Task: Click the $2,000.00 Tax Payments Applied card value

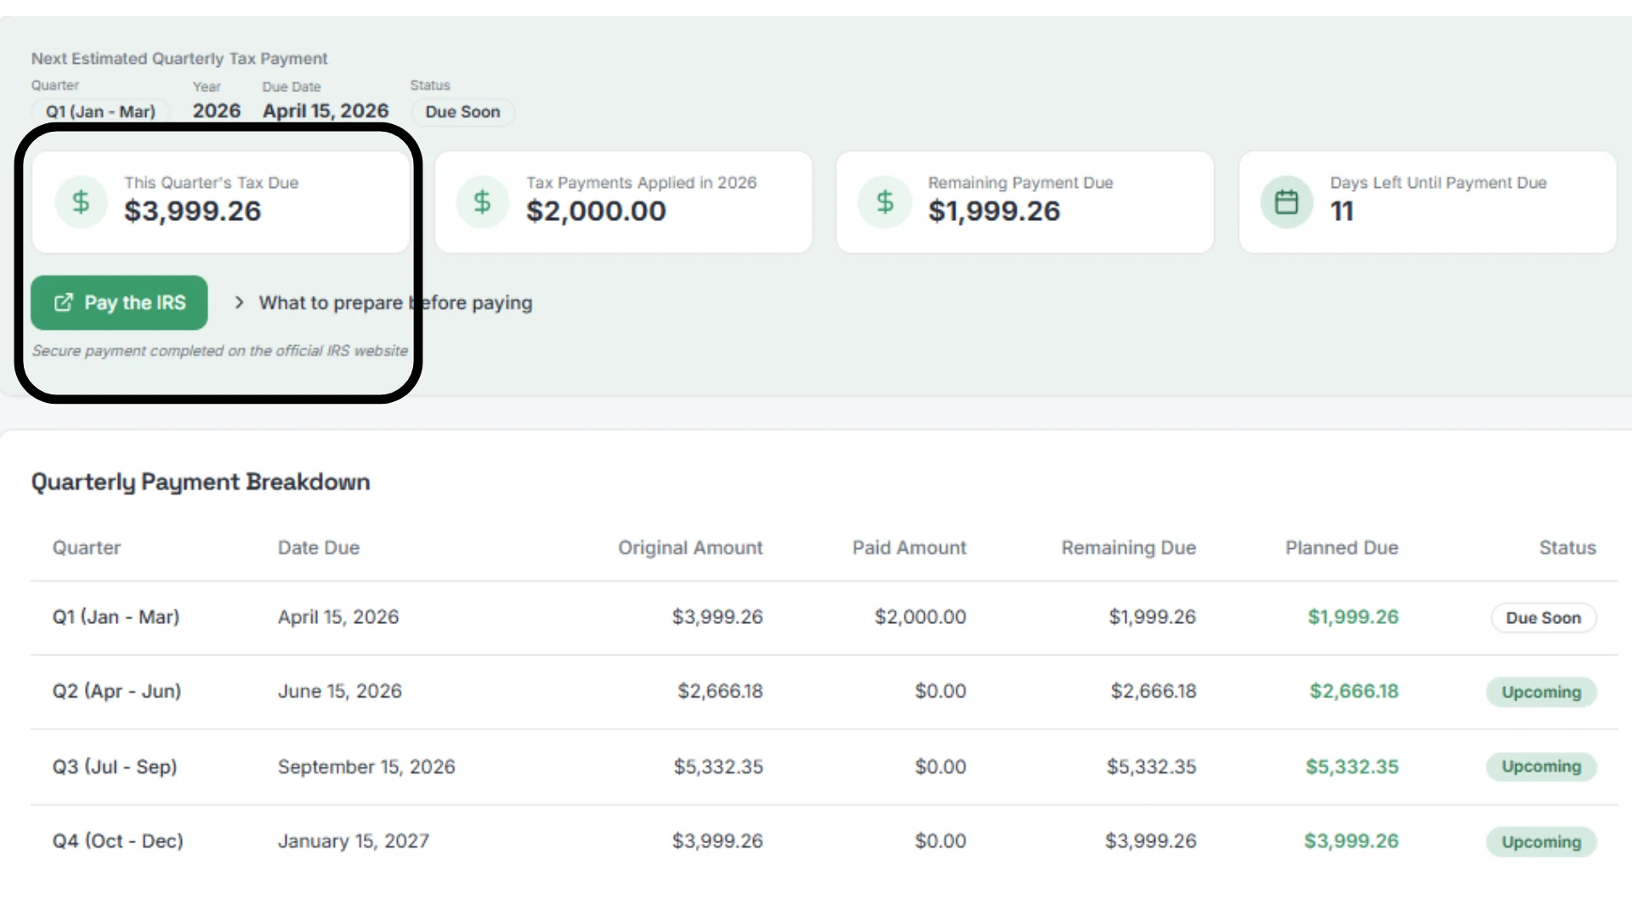Action: click(596, 211)
